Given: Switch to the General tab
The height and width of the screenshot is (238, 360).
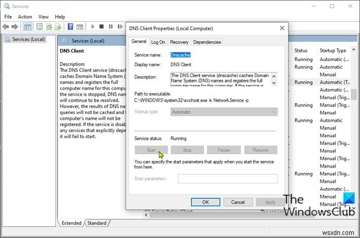Looking at the screenshot, I should 139,42.
